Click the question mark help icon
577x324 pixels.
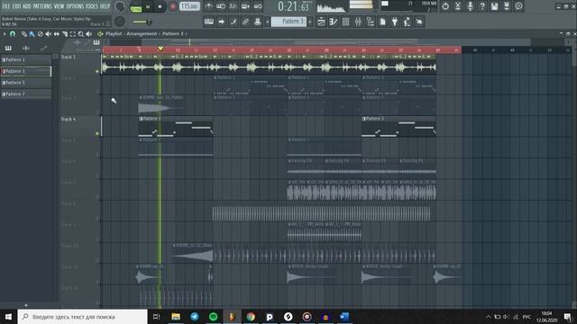pos(482,6)
